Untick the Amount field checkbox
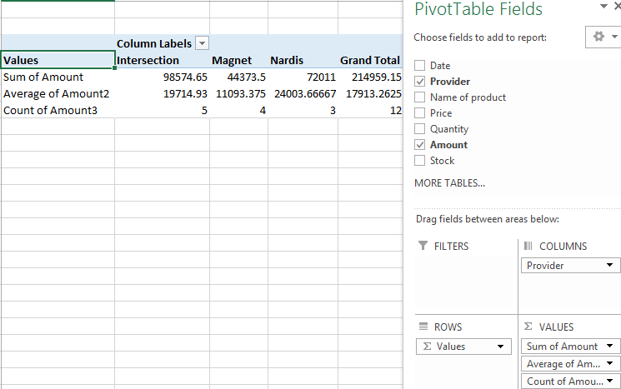Image resolution: width=621 pixels, height=389 pixels. coord(419,145)
